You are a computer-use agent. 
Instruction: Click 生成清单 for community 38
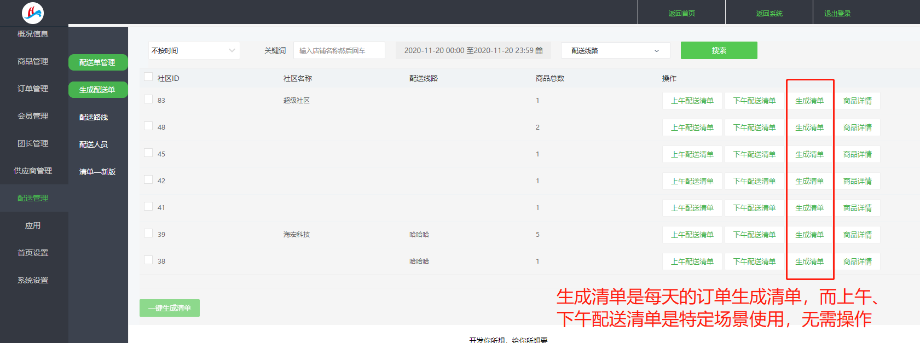click(809, 261)
